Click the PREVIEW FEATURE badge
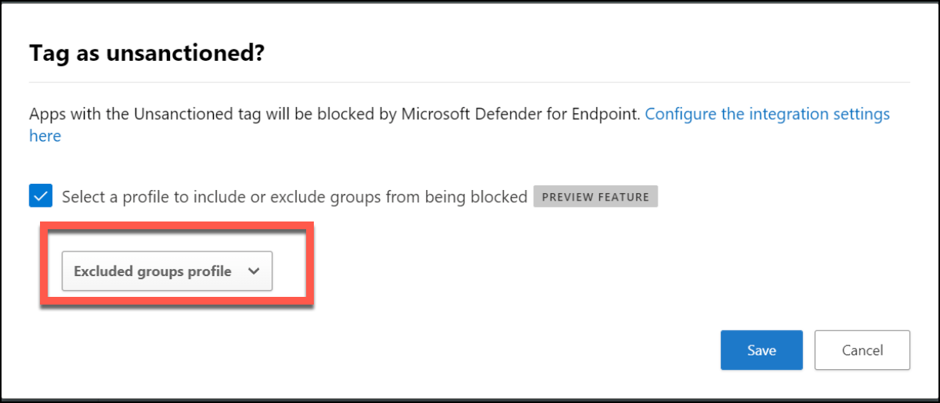The width and height of the screenshot is (940, 403). click(596, 197)
